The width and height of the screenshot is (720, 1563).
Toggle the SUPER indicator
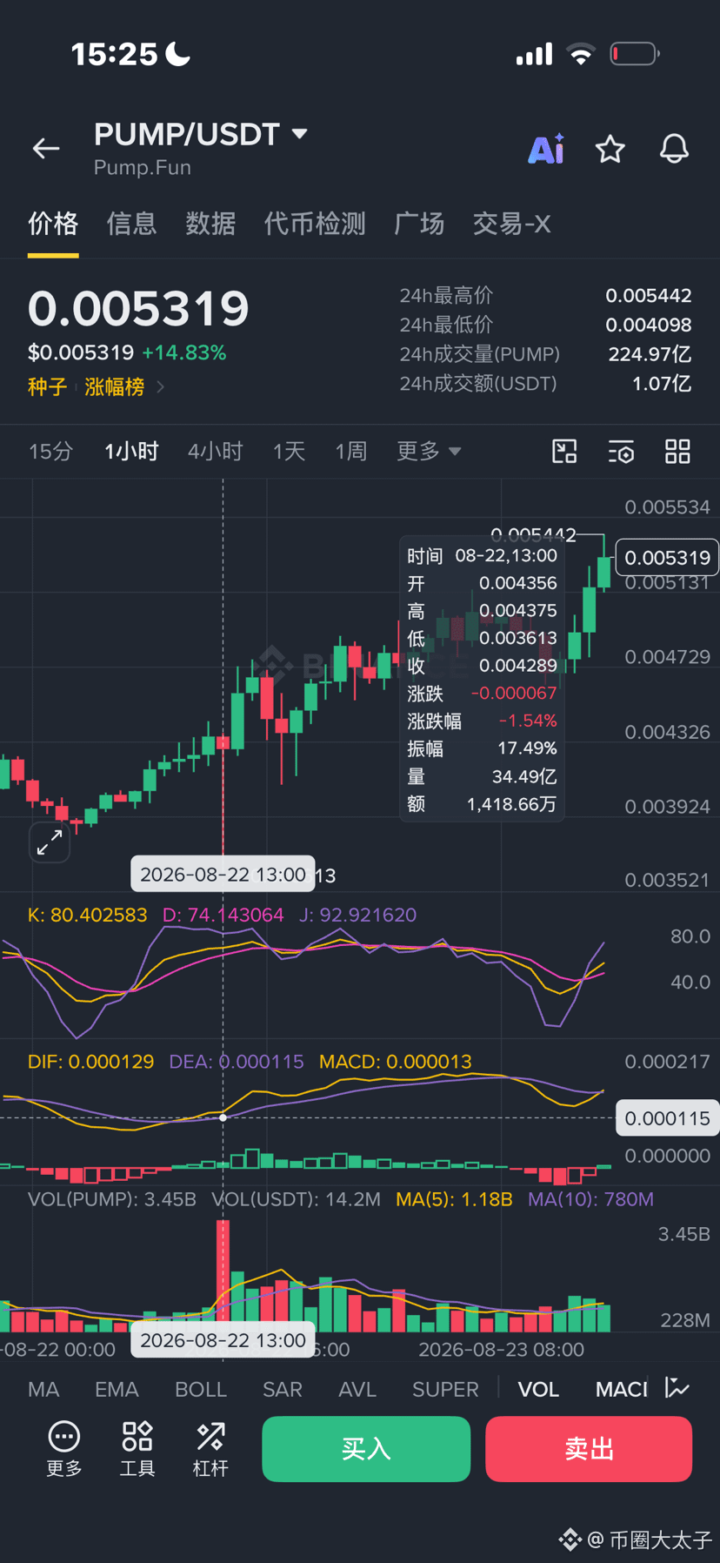(445, 1389)
